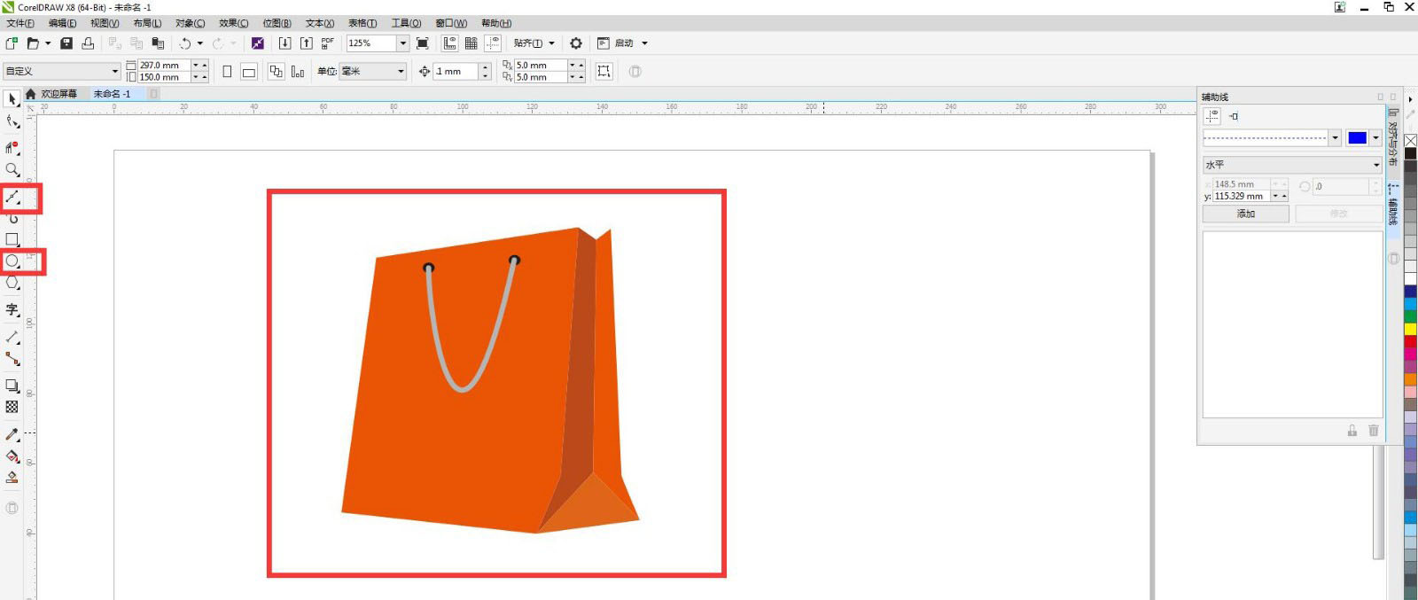Set page orientation to portrait

(227, 71)
